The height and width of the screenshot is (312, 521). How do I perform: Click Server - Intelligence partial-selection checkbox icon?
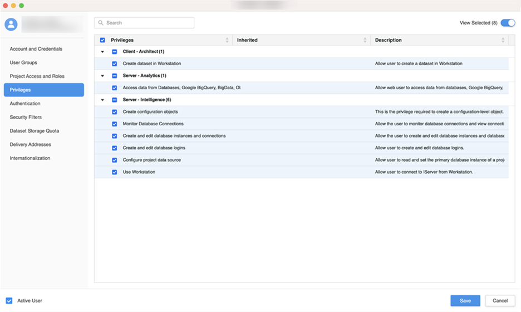(x=115, y=100)
